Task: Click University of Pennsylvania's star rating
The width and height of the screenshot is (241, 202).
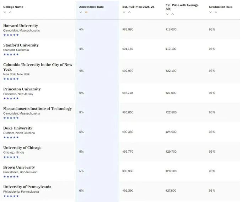Action: click(11, 196)
